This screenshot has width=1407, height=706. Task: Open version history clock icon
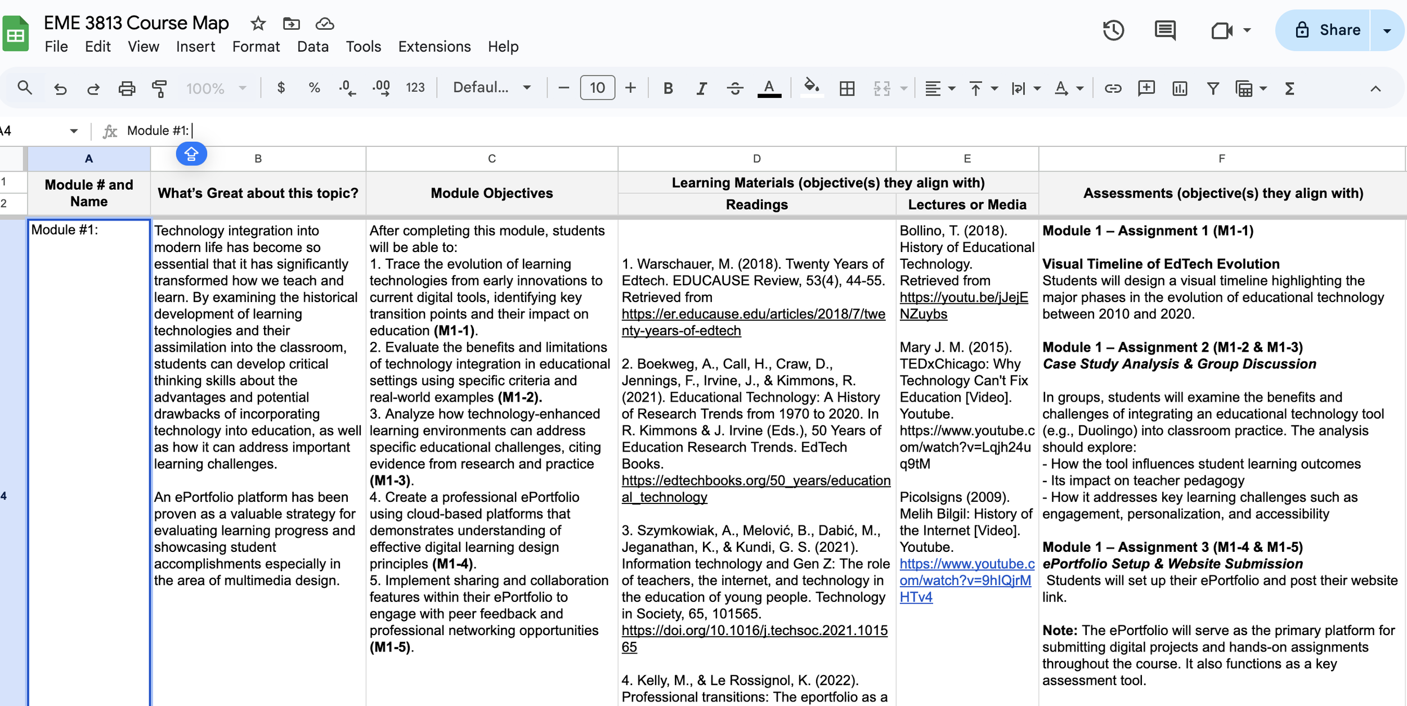click(x=1113, y=30)
